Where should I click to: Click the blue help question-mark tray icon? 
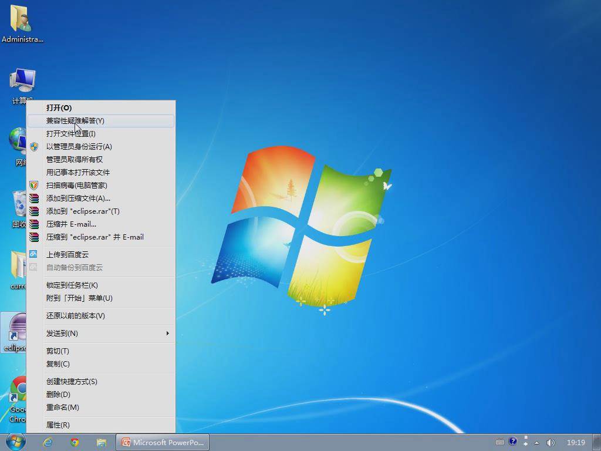513,442
